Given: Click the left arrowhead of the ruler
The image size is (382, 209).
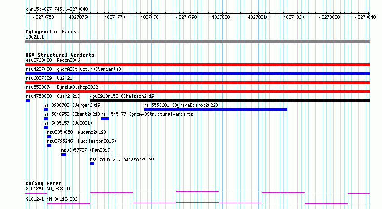Looking at the screenshot, I should click(x=27, y=14).
